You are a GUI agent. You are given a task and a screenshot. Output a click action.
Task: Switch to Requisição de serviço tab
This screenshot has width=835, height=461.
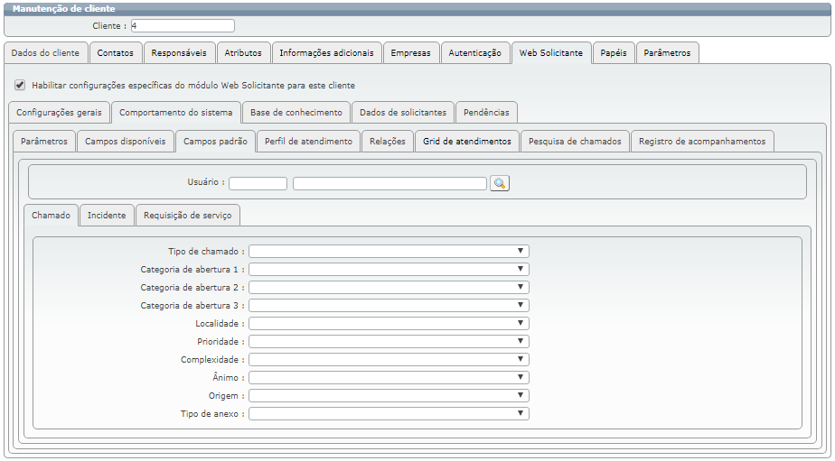pyautogui.click(x=188, y=216)
